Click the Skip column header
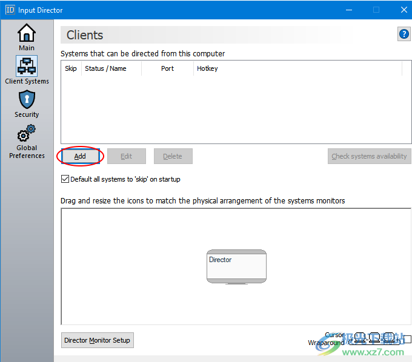Screen dimensions: 412x362 (71, 68)
